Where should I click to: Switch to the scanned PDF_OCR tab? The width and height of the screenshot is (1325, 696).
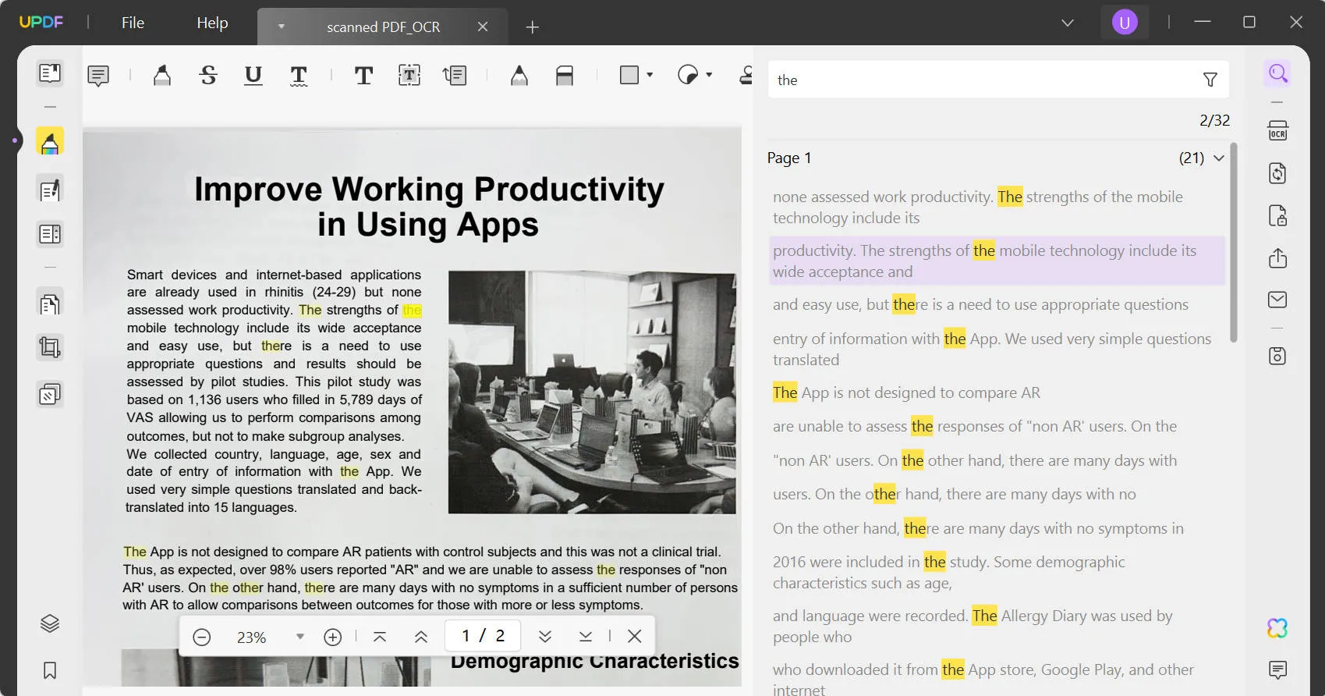pyautogui.click(x=383, y=27)
